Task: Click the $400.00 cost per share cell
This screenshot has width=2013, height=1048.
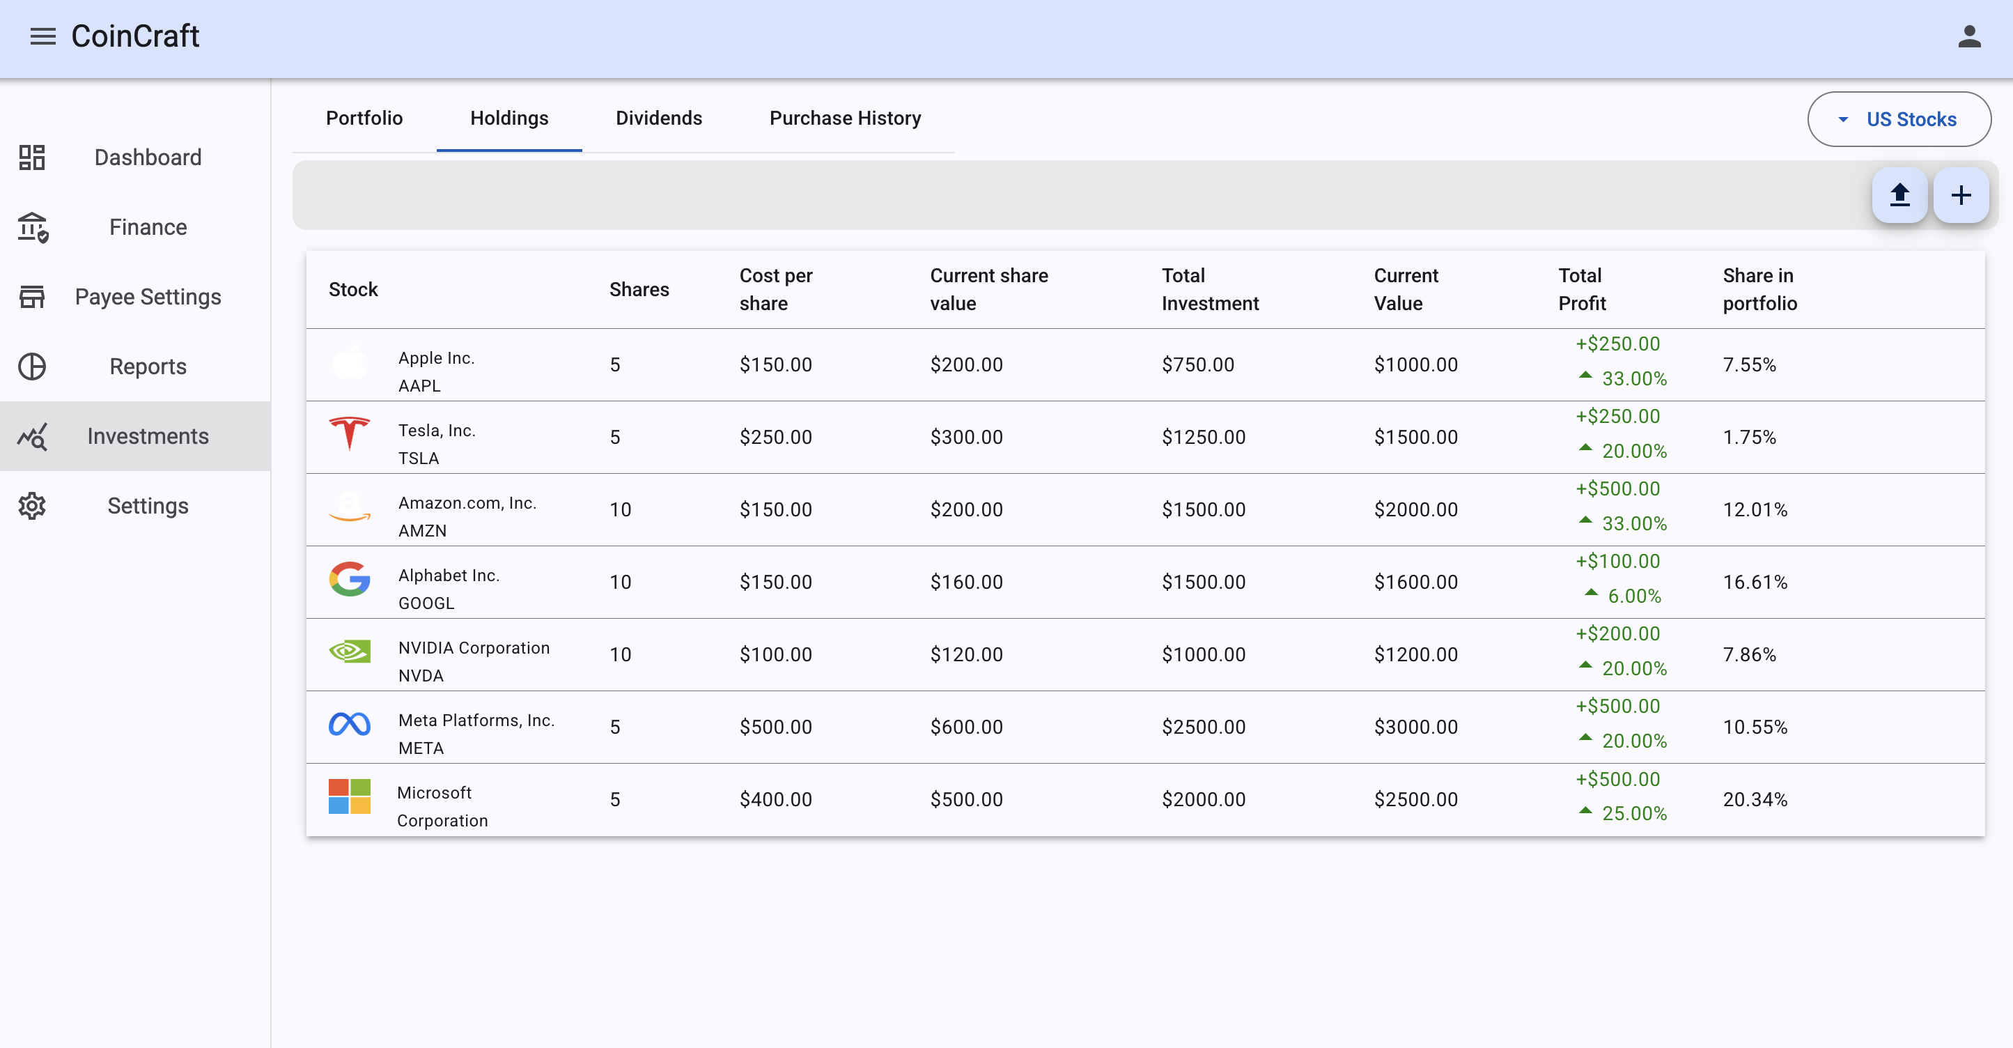Action: point(775,799)
